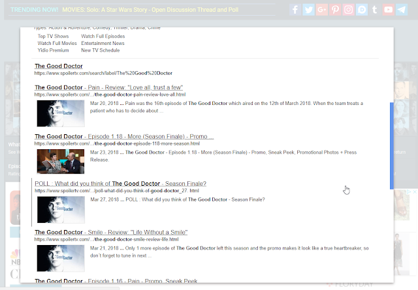Open the Google Plus social icon
The height and width of the screenshot is (290, 418).
coord(322,10)
